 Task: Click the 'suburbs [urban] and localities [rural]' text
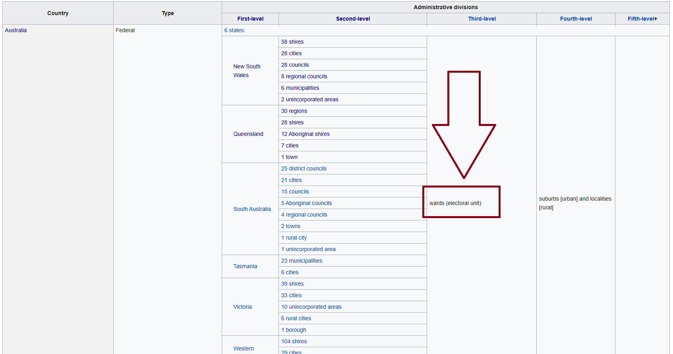(x=575, y=203)
